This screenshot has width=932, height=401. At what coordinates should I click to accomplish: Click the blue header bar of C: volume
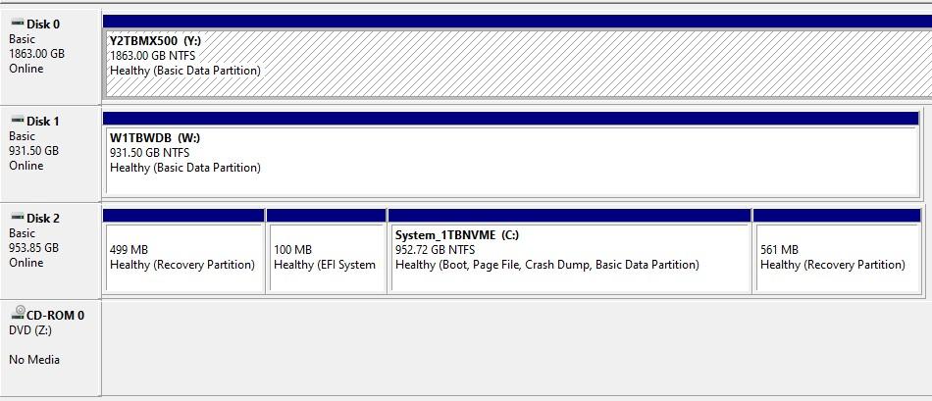[x=569, y=215]
